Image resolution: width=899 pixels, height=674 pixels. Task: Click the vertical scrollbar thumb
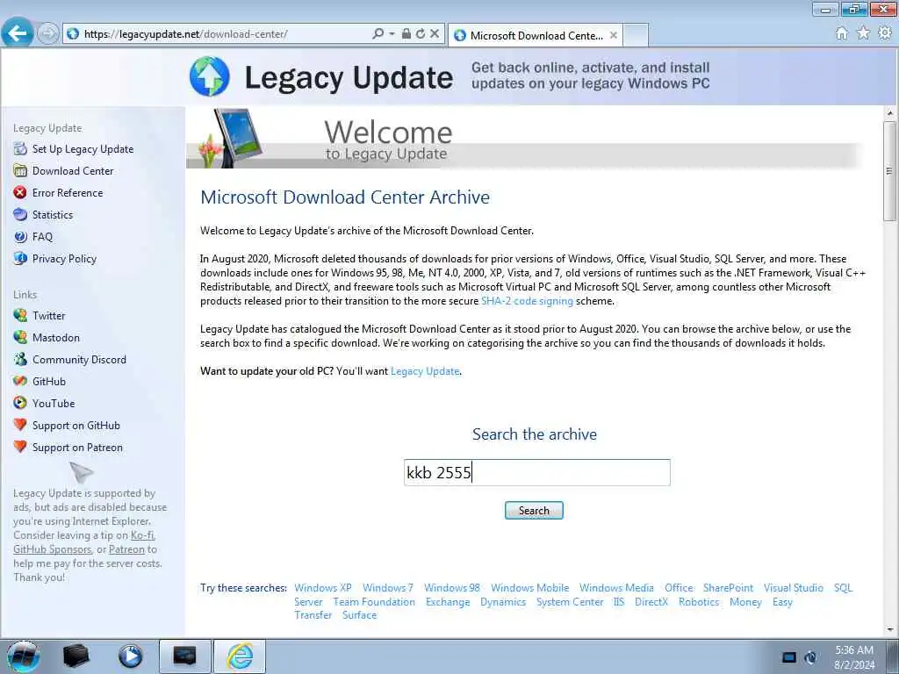(x=890, y=170)
